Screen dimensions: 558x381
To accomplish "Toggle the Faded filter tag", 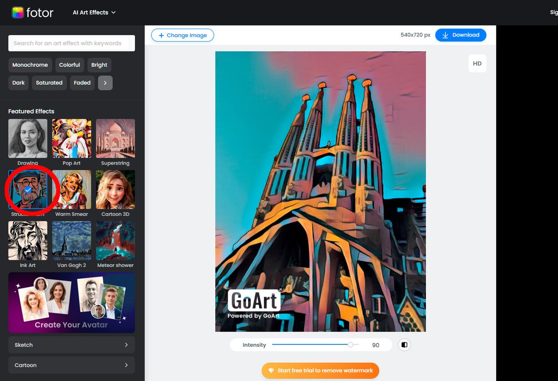I will coord(82,83).
